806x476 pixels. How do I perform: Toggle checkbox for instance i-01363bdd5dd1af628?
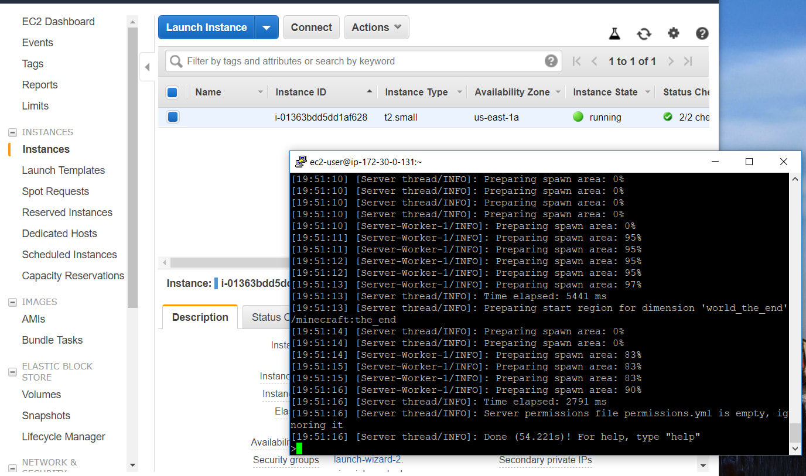coord(172,117)
